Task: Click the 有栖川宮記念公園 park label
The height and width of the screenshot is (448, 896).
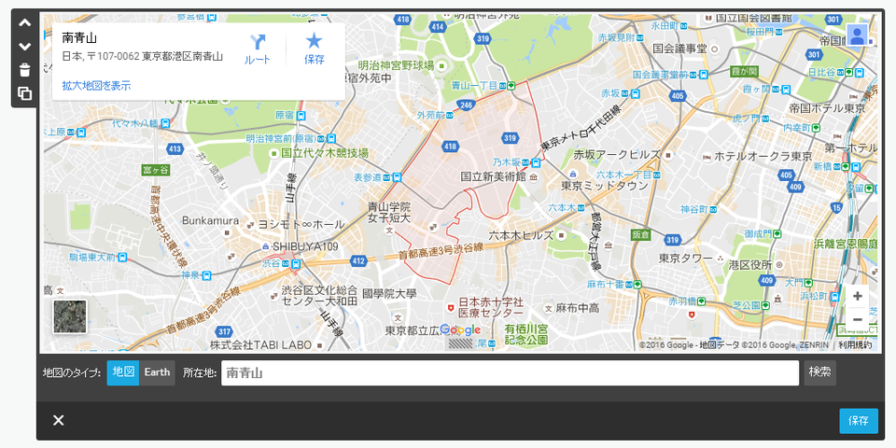Action: (526, 334)
